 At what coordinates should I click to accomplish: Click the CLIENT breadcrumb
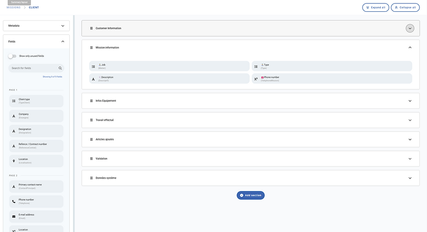34,8
